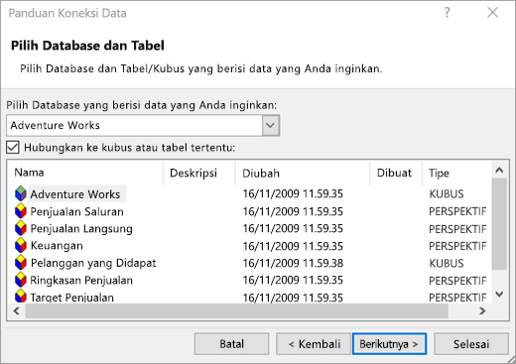Click the scroll up arrow of list
The width and height of the screenshot is (516, 364).
coord(499,170)
